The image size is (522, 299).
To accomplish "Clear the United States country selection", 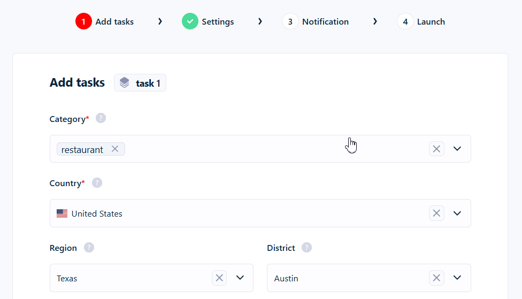I will (x=436, y=213).
